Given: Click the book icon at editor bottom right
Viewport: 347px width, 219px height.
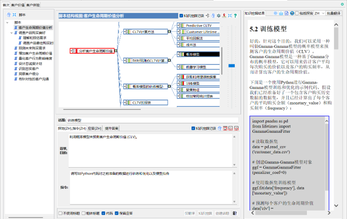Looking at the screenshot, I should point(236,213).
